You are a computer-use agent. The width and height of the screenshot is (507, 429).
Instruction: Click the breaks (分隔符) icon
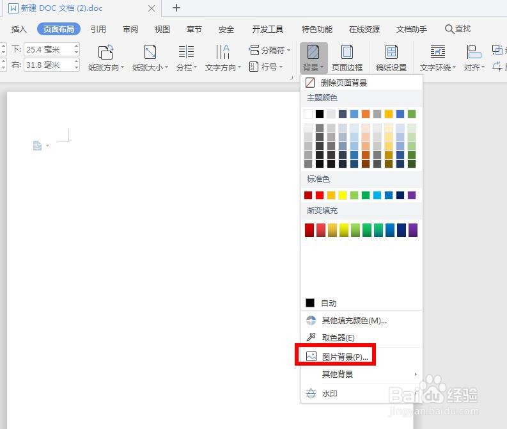click(254, 50)
